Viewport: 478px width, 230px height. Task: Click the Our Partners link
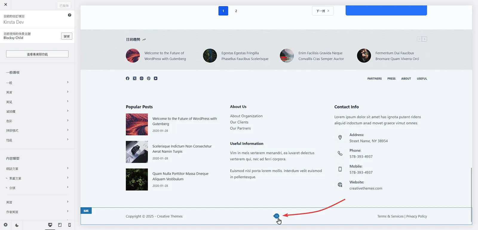(240, 129)
